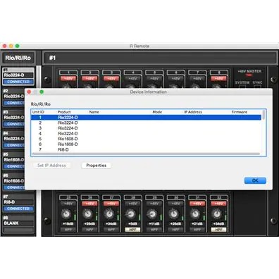This screenshot has width=279, height=279.
Task: Click the device table vertical scrollbar
Action: 263,115
